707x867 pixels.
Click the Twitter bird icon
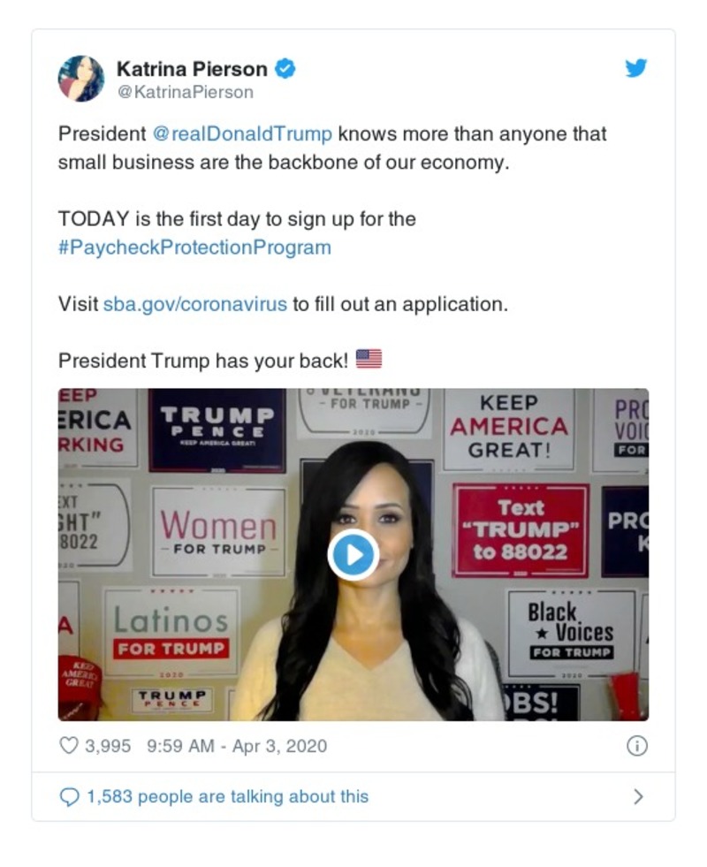(x=635, y=67)
